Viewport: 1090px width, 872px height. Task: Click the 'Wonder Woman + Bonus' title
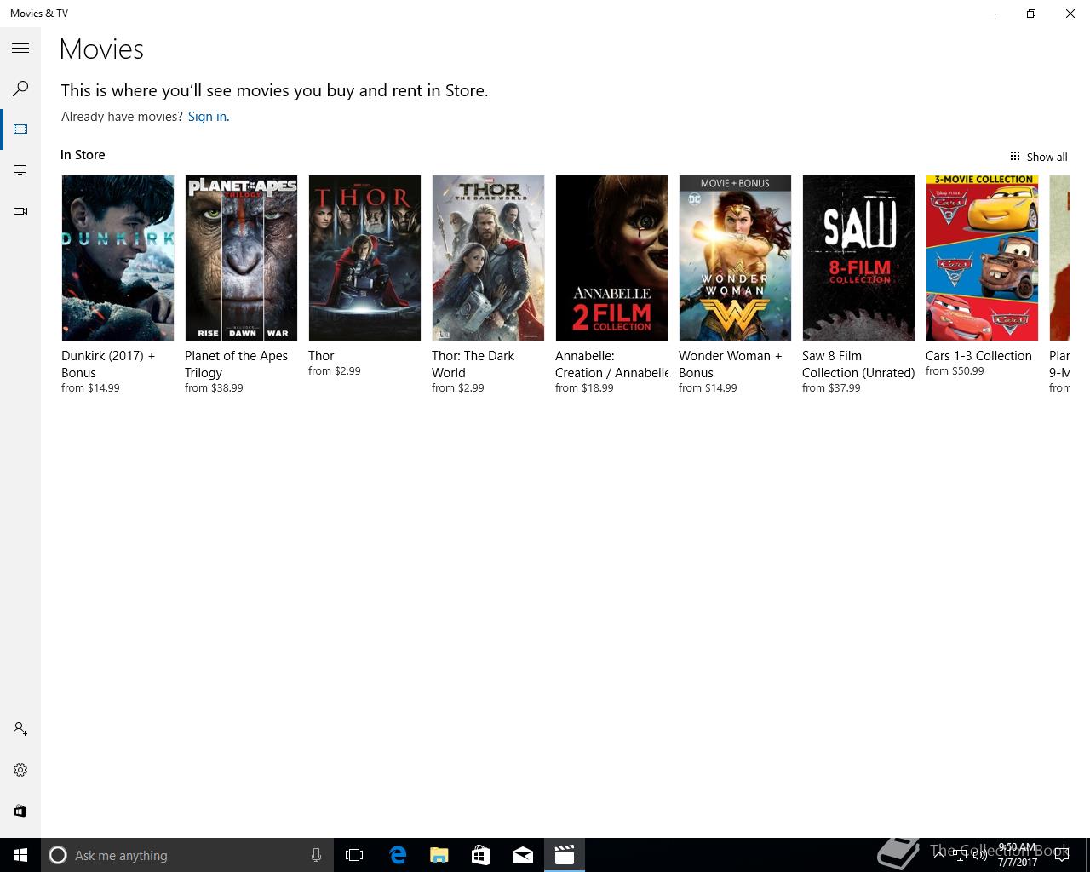click(730, 364)
